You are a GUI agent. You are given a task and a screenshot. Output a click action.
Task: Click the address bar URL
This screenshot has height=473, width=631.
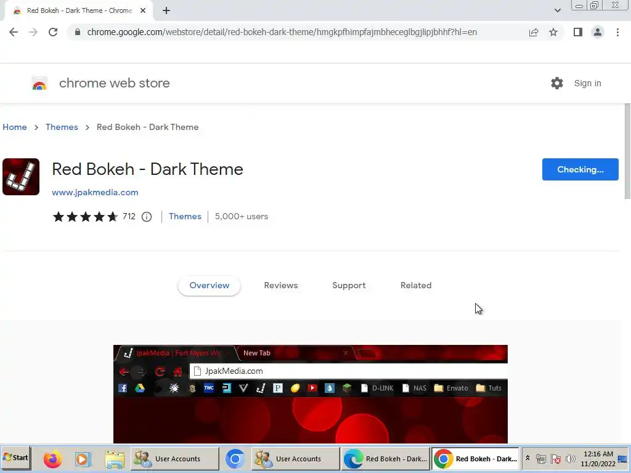pyautogui.click(x=282, y=32)
